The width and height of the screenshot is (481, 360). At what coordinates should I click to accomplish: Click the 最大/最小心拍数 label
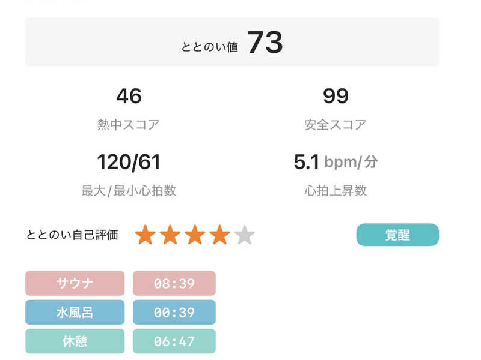tap(129, 191)
